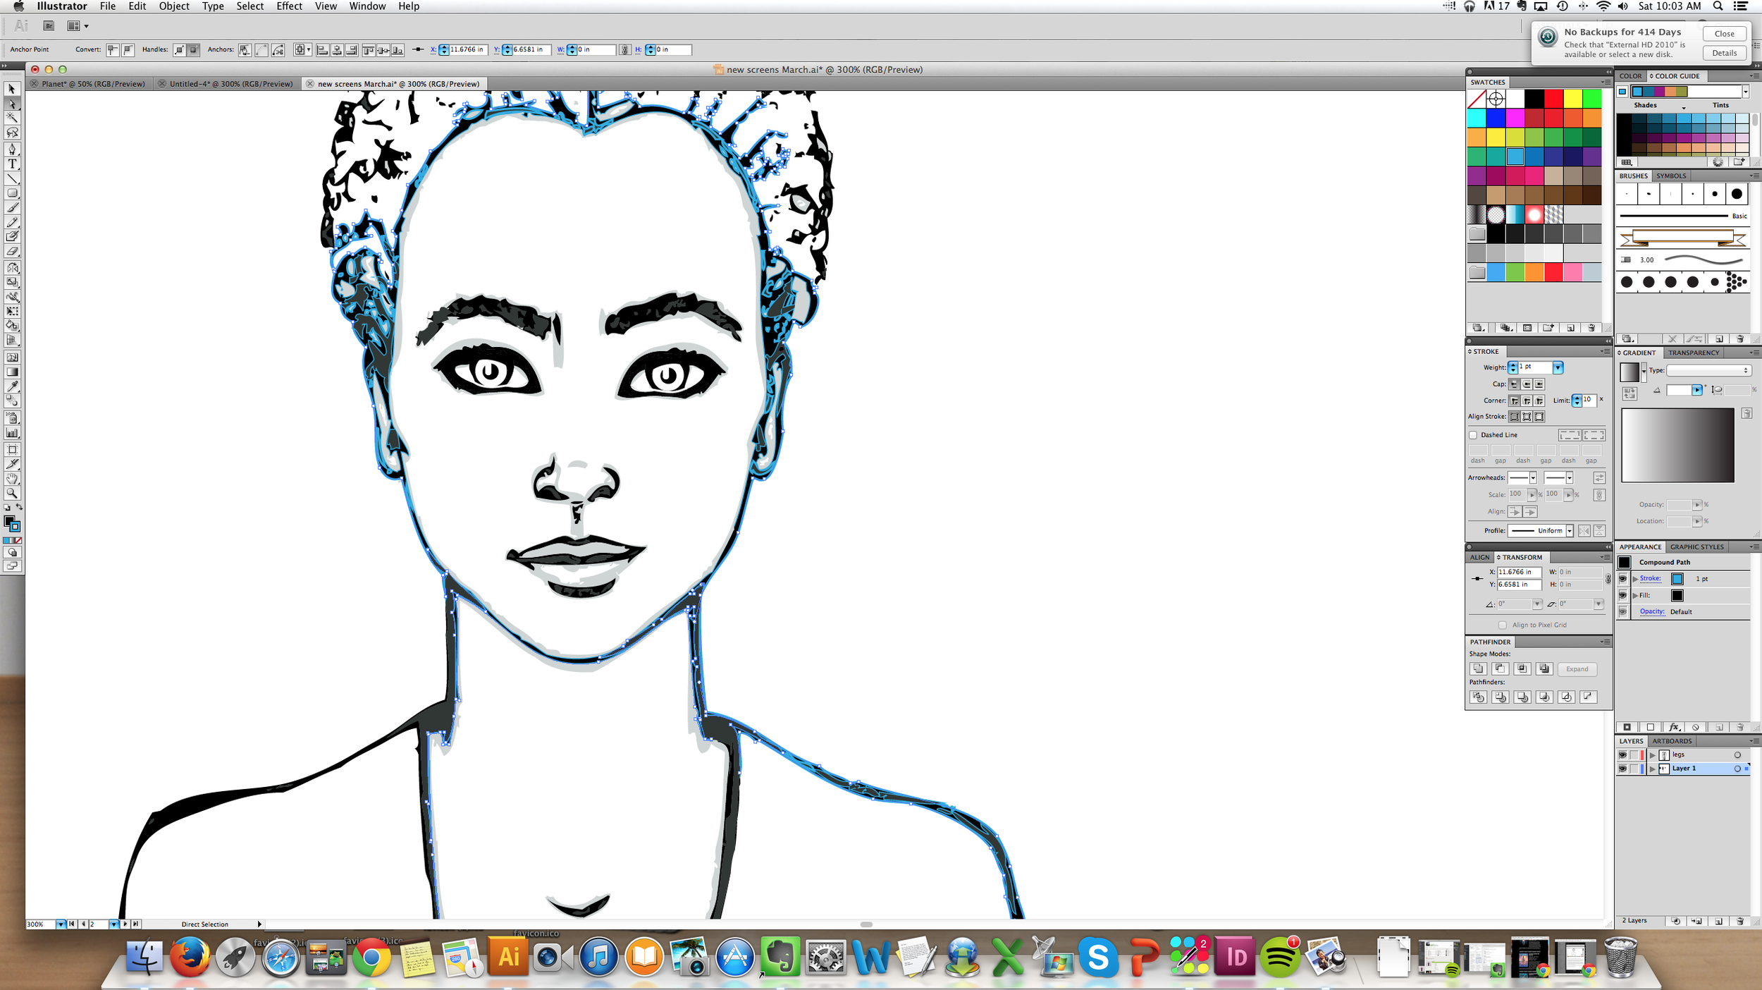
Task: Click the Unite shape mode in Pathfinder
Action: (1478, 668)
